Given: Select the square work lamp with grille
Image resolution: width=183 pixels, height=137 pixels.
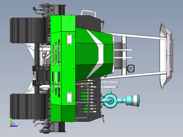Looking at the screenshot, I should (x=131, y=68).
